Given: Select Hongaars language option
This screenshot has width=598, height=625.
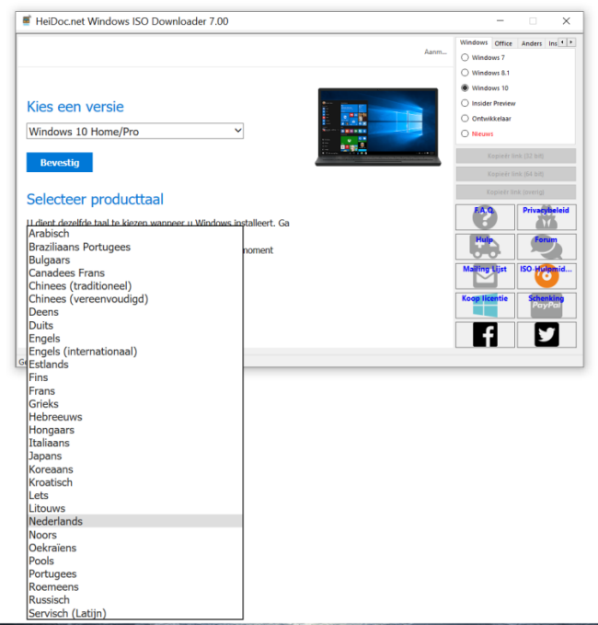Looking at the screenshot, I should 135,430.
